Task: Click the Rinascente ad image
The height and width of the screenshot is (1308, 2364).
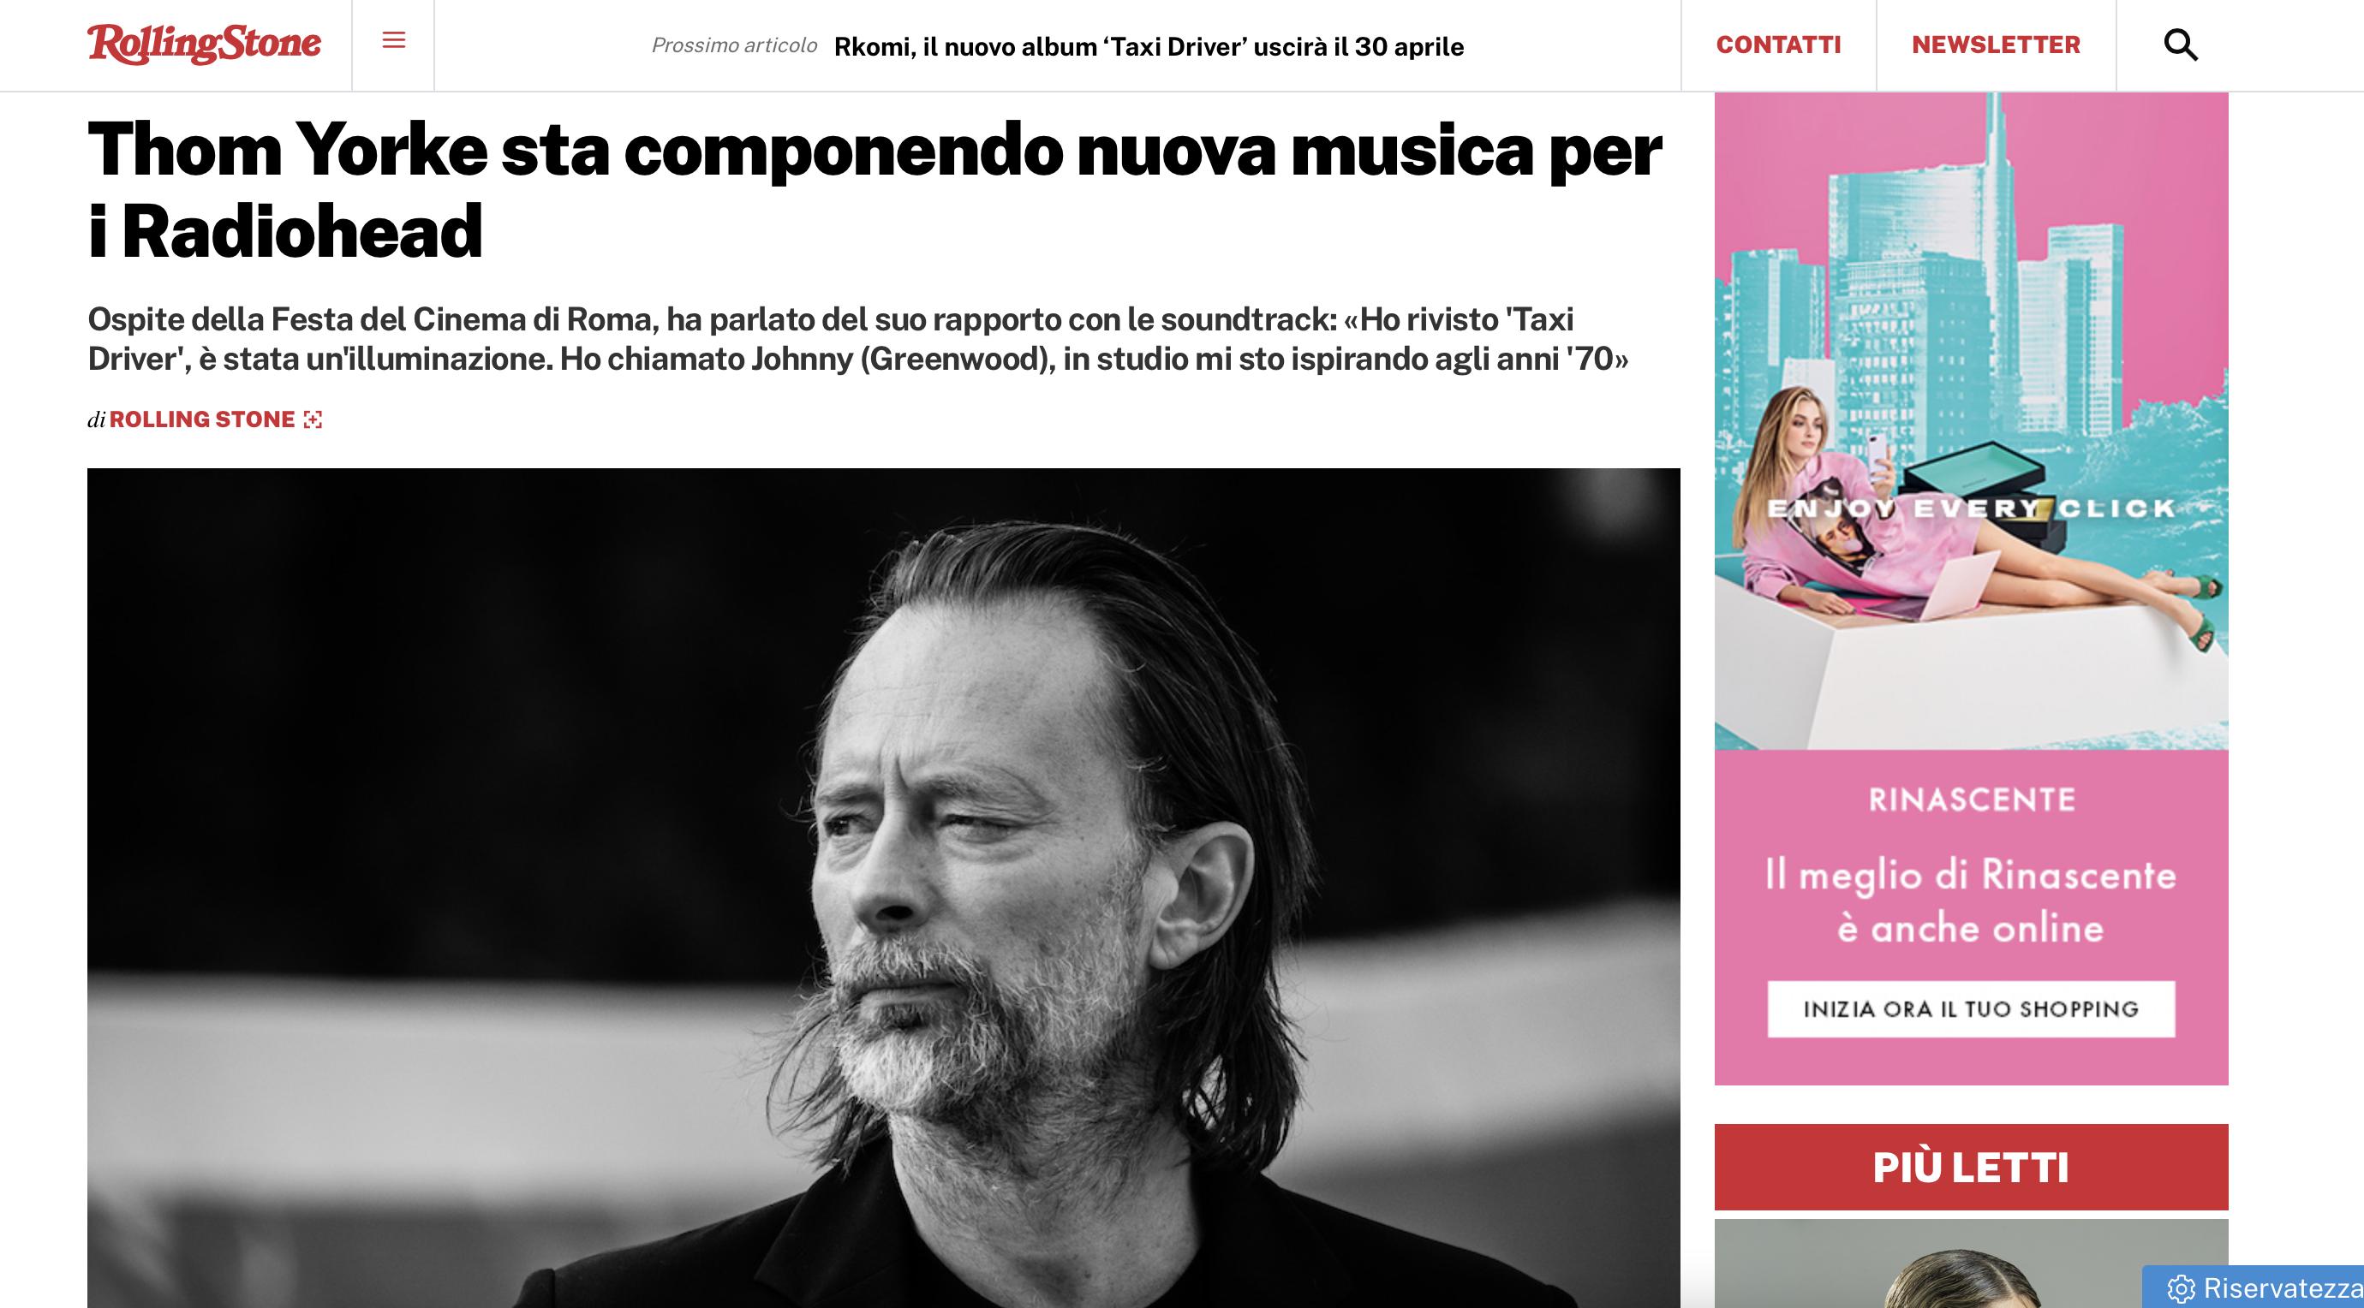Action: coord(1971,421)
